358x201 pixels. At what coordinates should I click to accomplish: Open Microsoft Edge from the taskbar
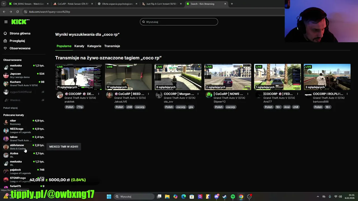183,197
